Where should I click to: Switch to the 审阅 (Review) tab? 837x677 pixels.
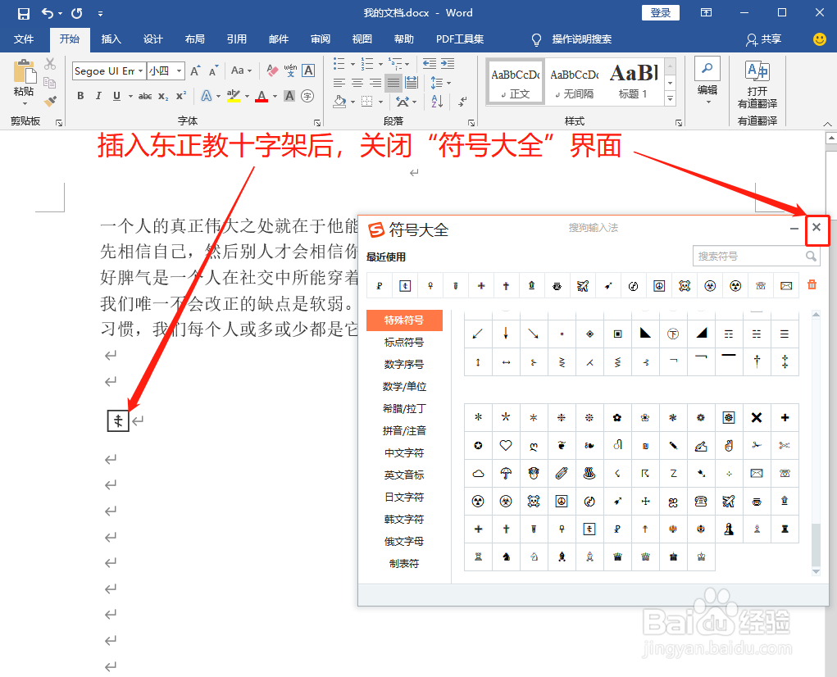[321, 39]
